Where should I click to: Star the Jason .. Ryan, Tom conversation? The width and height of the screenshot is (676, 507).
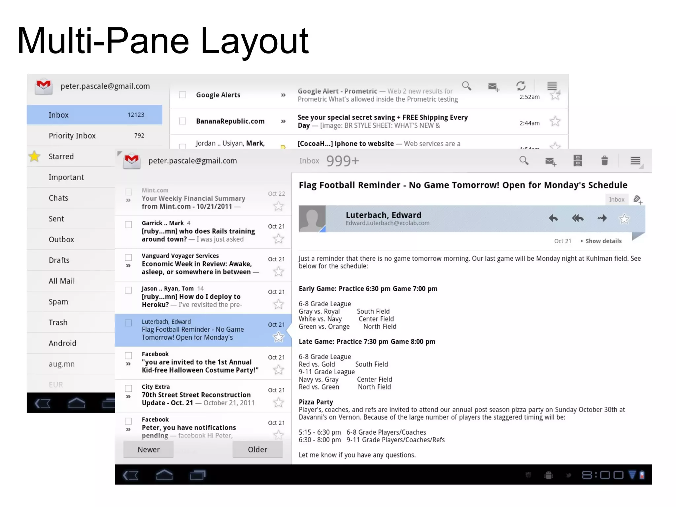coord(279,304)
